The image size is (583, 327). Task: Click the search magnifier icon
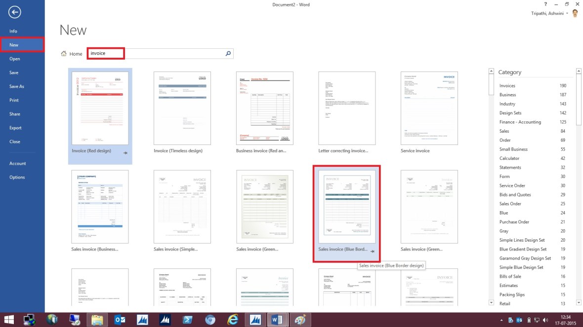(228, 53)
